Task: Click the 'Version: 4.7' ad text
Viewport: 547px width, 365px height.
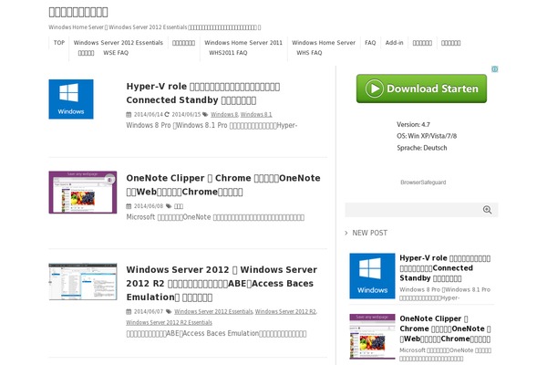Action: pos(413,124)
